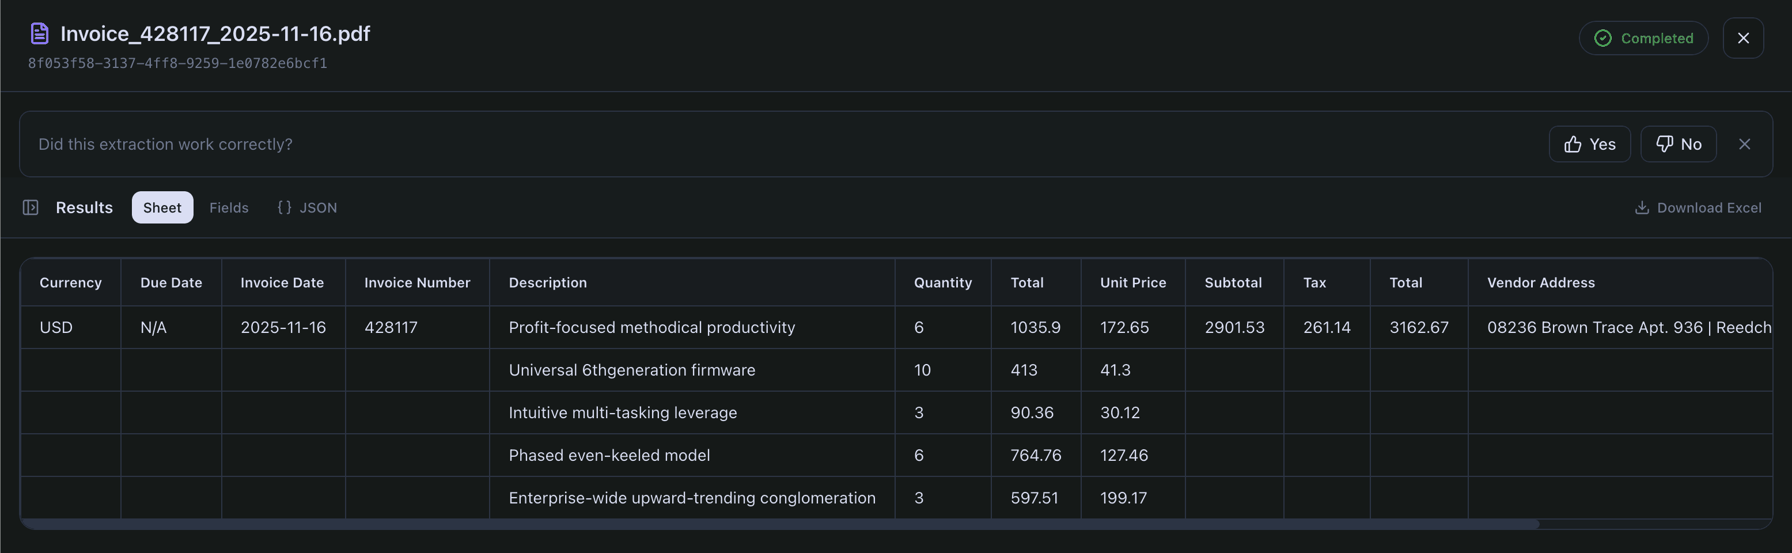Select 'Universal 6thgeneration firmware' row description
Screen dimensions: 1792x553
(692, 370)
